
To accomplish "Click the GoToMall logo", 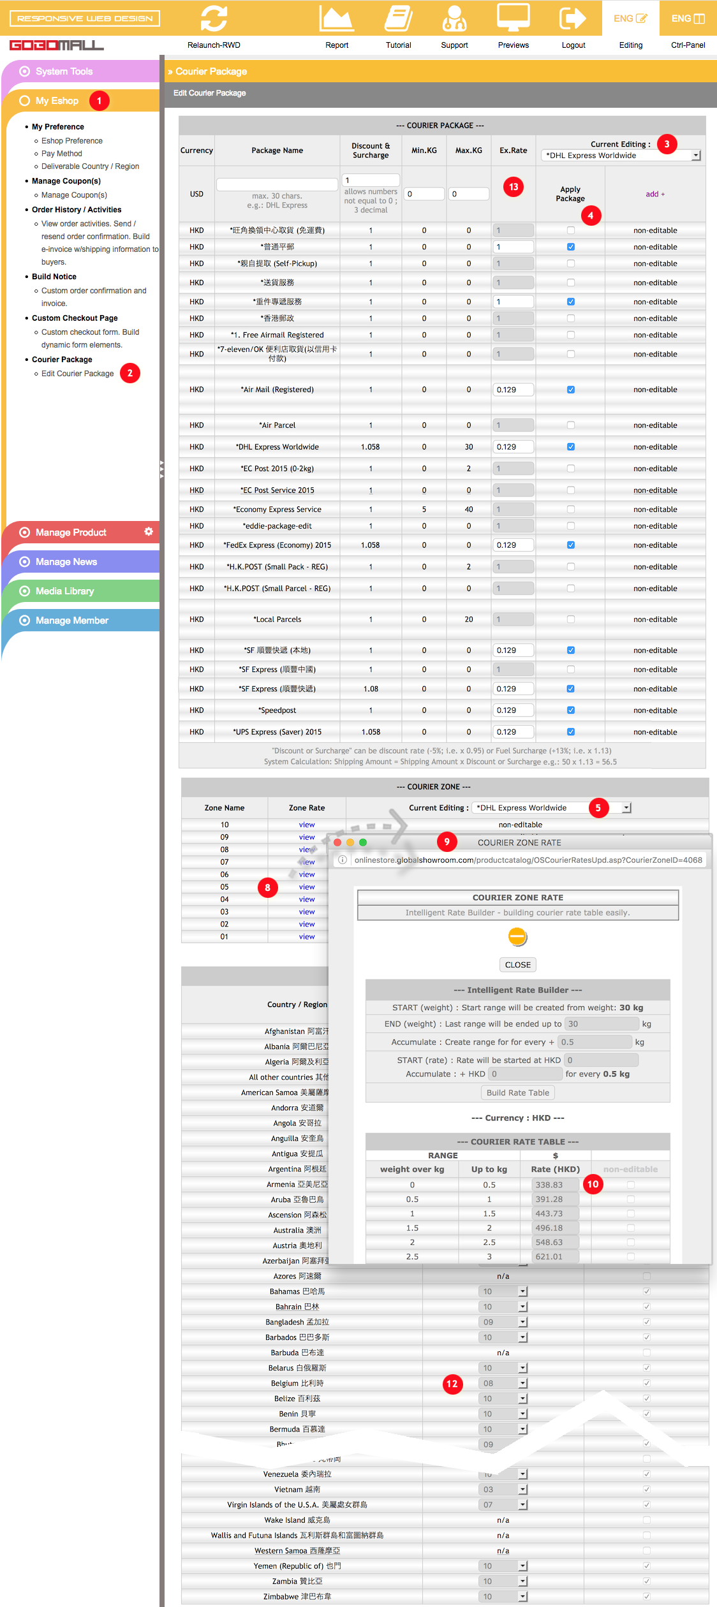I will 57,45.
